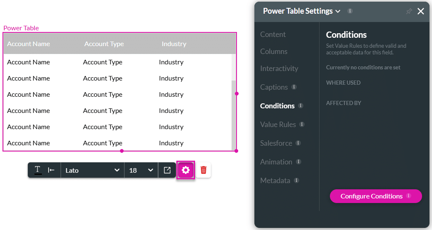Click the Account Type column header
Viewport: 432px width, 230px height.
pyautogui.click(x=104, y=44)
